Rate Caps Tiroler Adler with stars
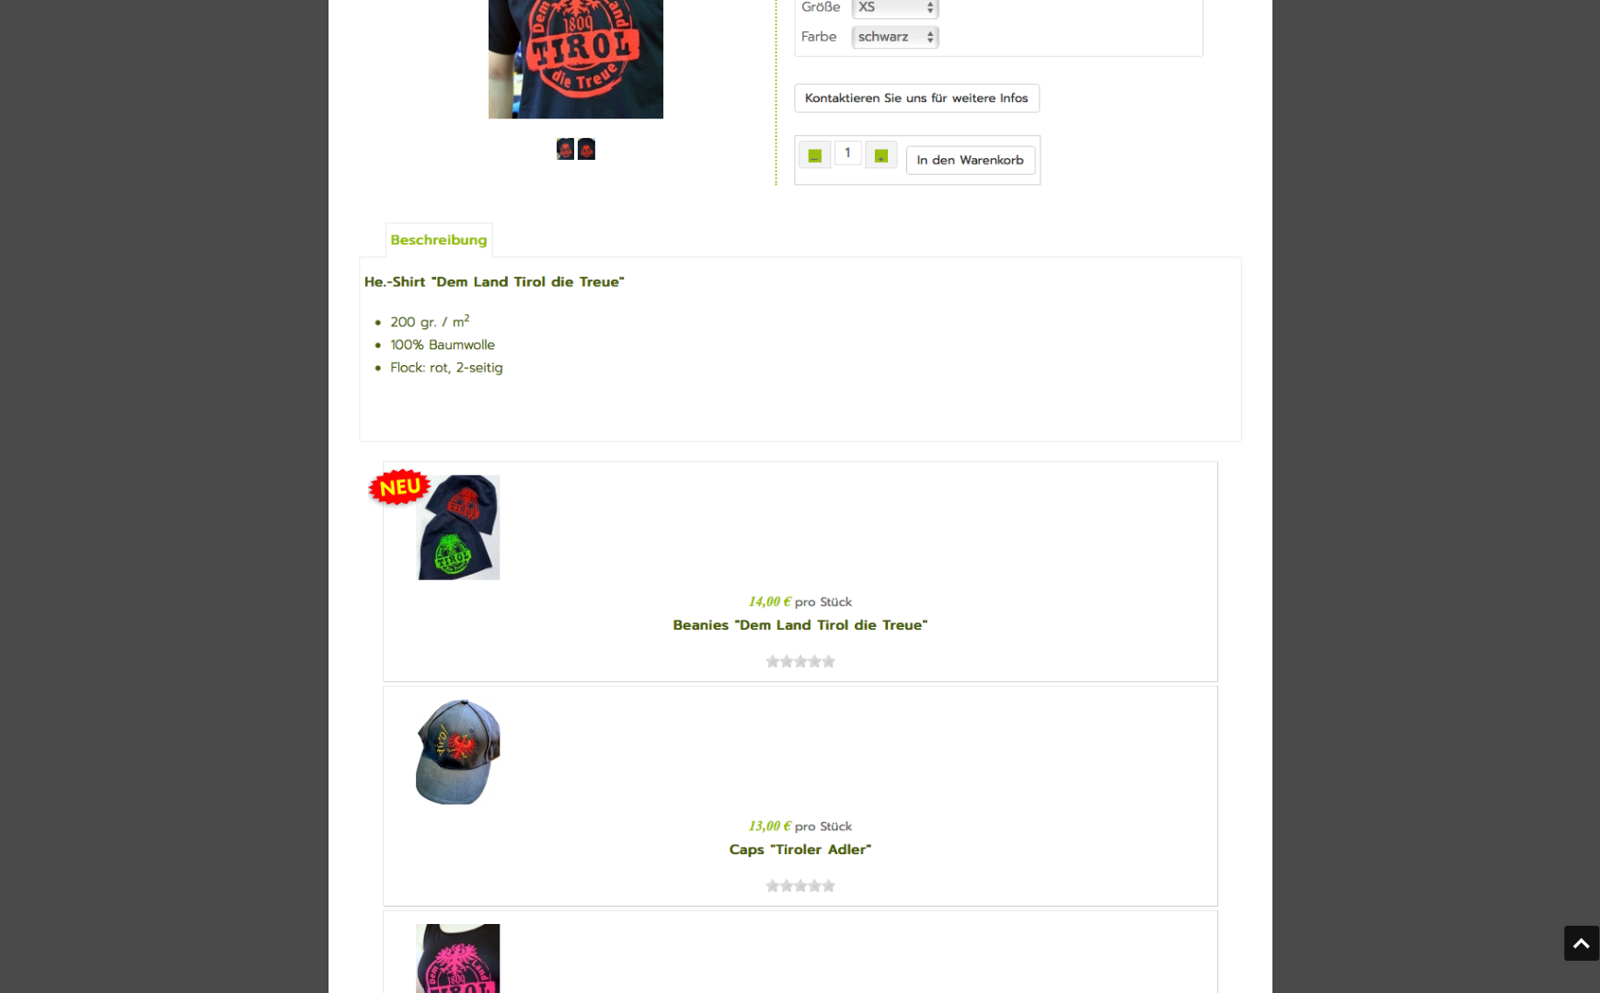Viewport: 1600px width, 993px height. click(800, 885)
